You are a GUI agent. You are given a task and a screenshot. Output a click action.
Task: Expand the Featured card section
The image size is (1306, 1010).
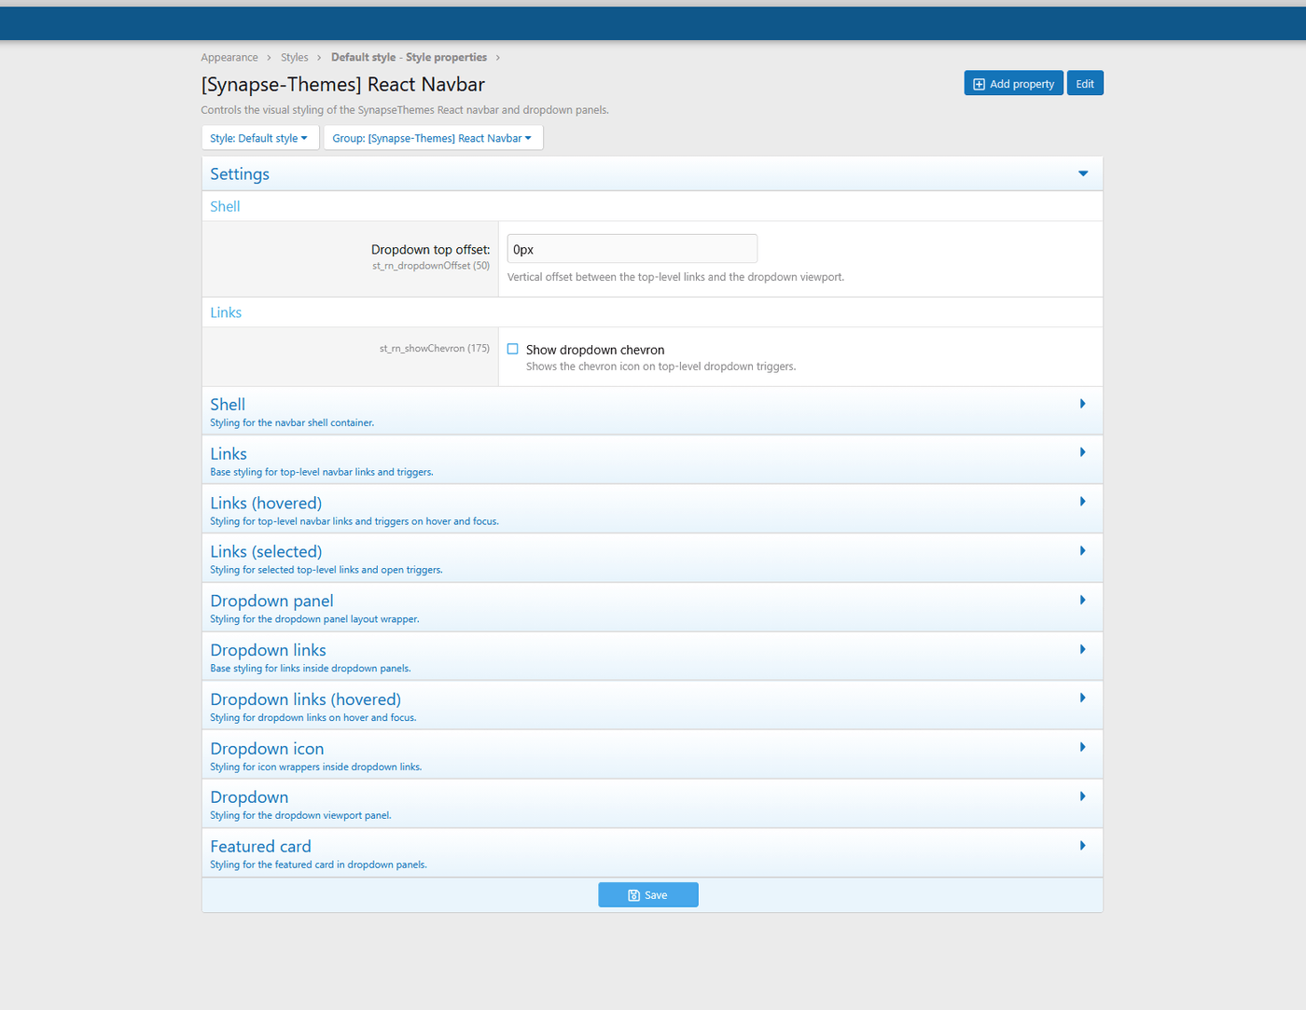click(1082, 846)
